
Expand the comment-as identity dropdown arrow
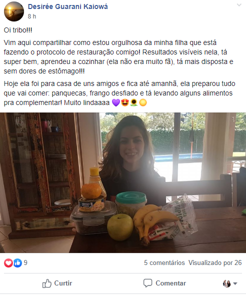[235, 283]
